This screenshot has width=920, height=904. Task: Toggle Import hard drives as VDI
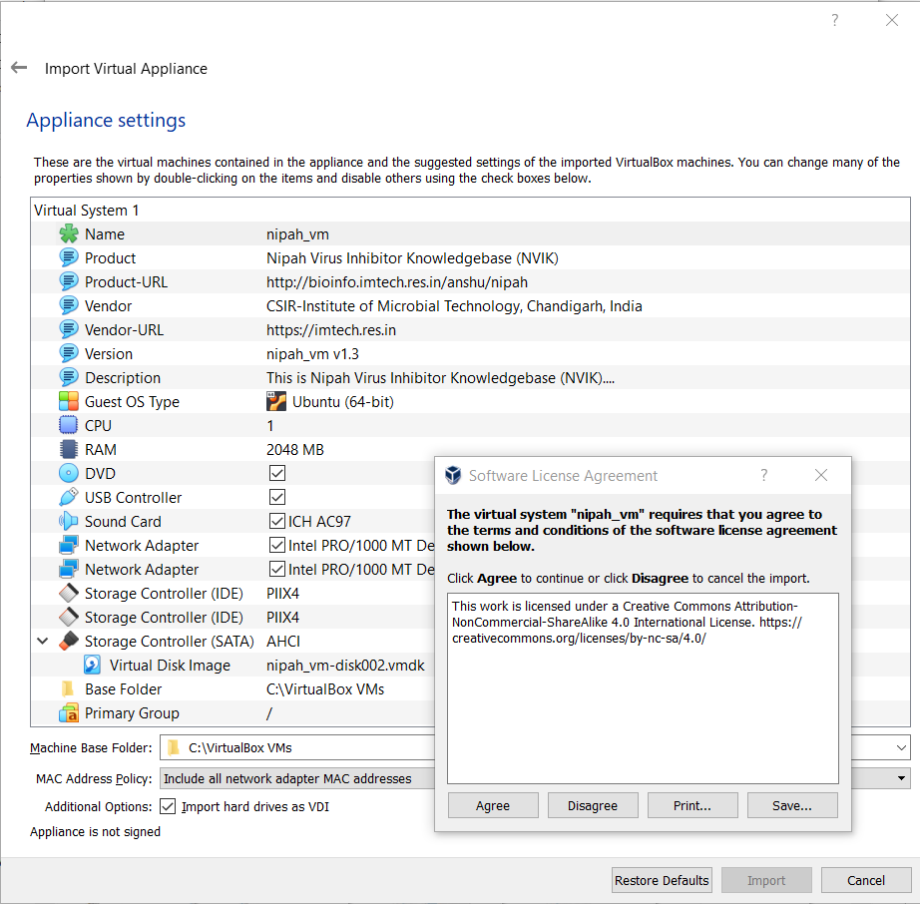168,806
